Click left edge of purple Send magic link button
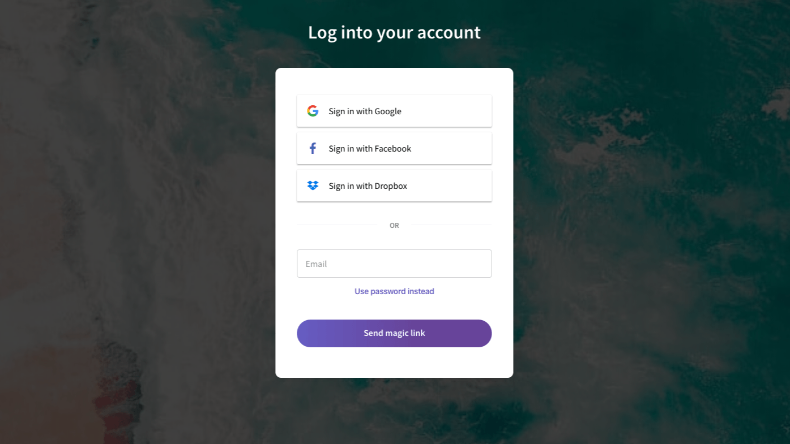The height and width of the screenshot is (444, 790). tap(303, 333)
